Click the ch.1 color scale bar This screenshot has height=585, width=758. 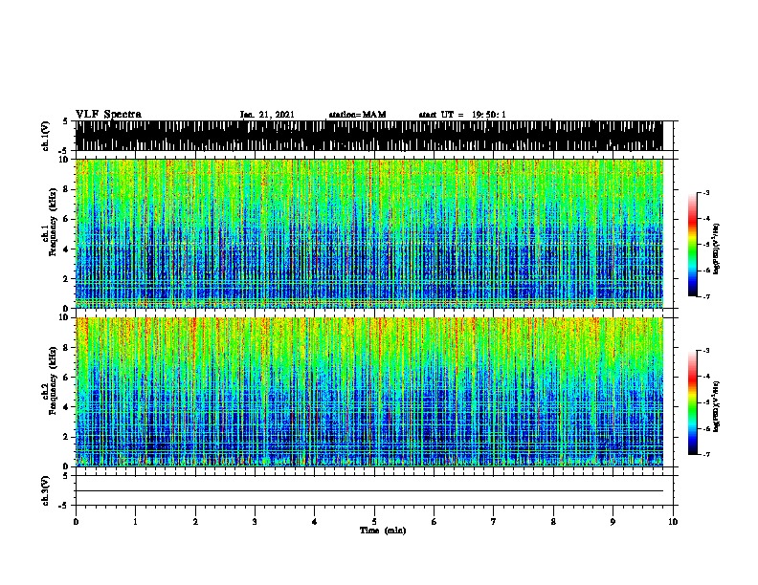693,245
